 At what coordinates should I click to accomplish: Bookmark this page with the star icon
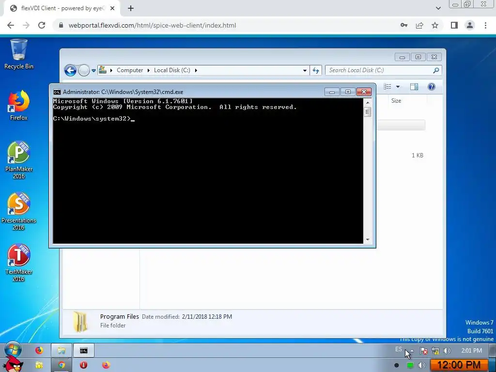[x=435, y=25]
